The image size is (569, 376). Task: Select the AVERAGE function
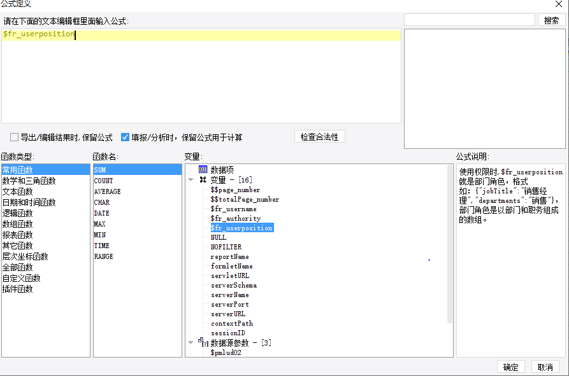click(x=138, y=191)
